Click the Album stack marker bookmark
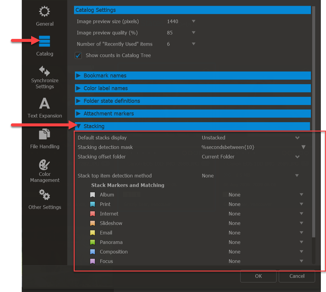The image size is (326, 292). coord(92,195)
